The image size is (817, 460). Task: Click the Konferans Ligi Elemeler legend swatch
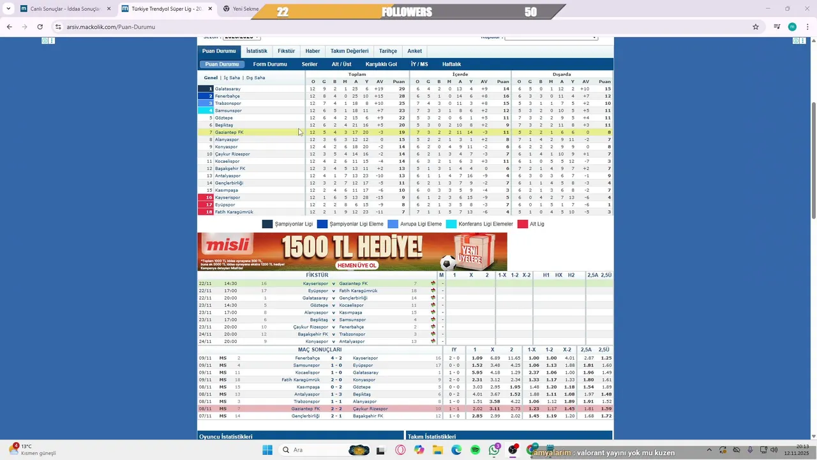click(x=451, y=224)
